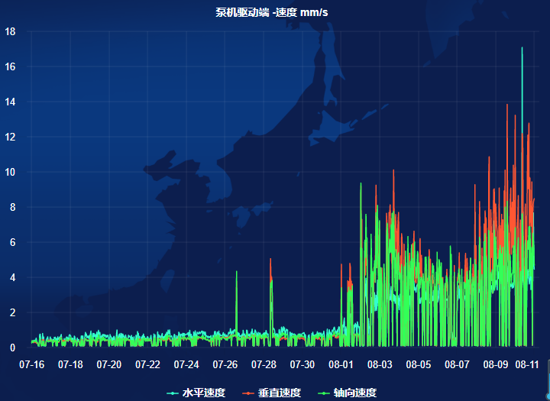Click the tallest cyan spike peak near 17

pos(522,48)
